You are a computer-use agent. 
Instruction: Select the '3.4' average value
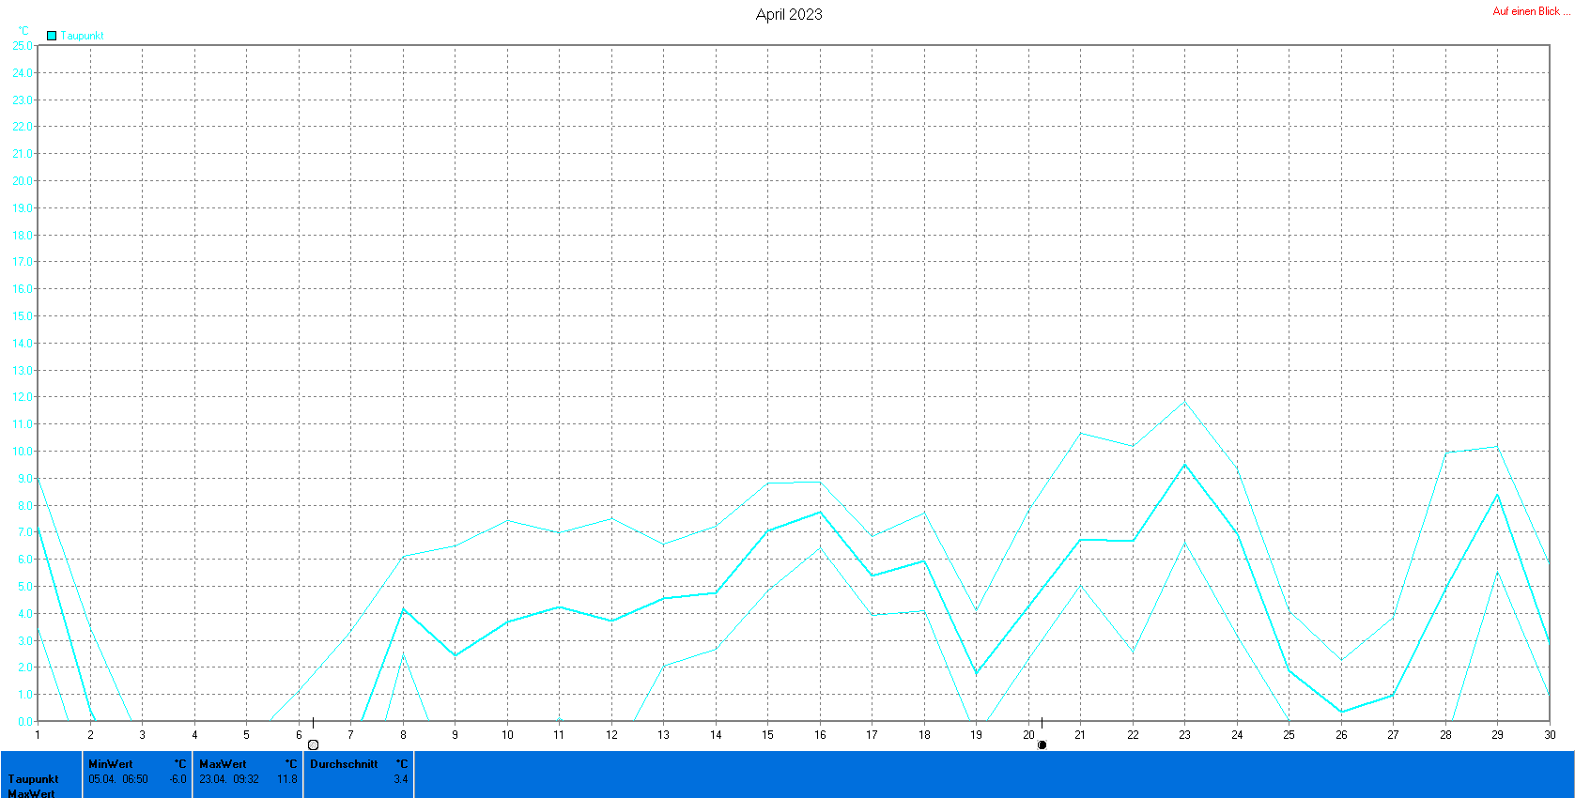pos(401,779)
